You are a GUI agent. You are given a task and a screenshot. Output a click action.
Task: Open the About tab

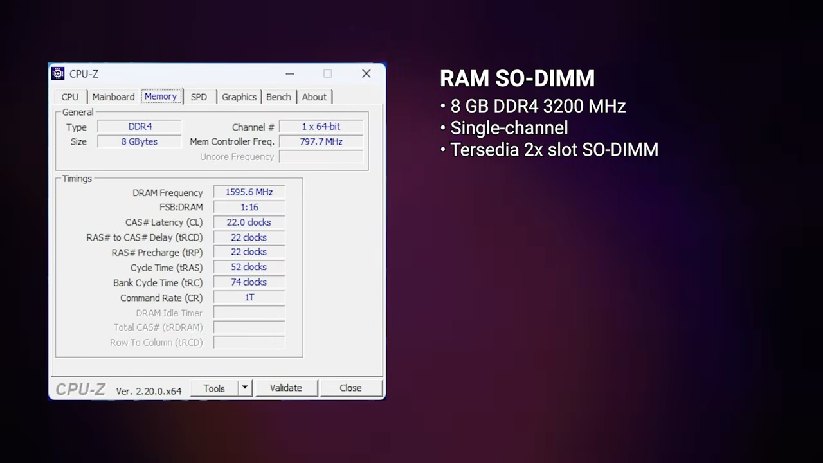pos(314,96)
